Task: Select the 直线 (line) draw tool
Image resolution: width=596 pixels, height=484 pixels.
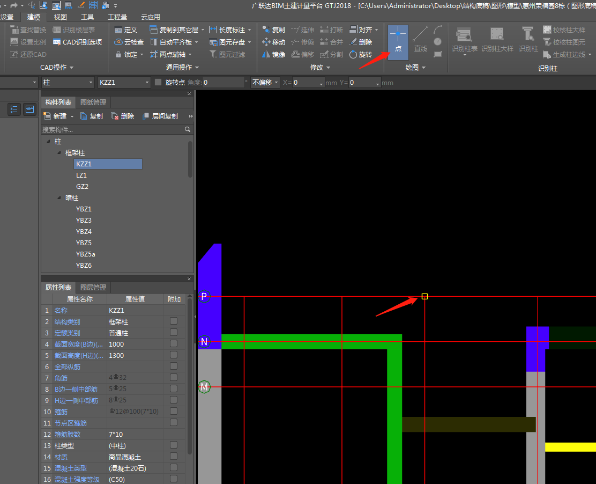Action: (x=420, y=39)
